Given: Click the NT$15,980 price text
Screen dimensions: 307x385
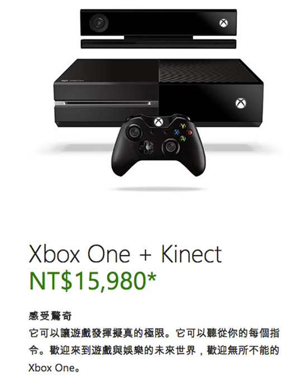Looking at the screenshot, I should 92,281.
